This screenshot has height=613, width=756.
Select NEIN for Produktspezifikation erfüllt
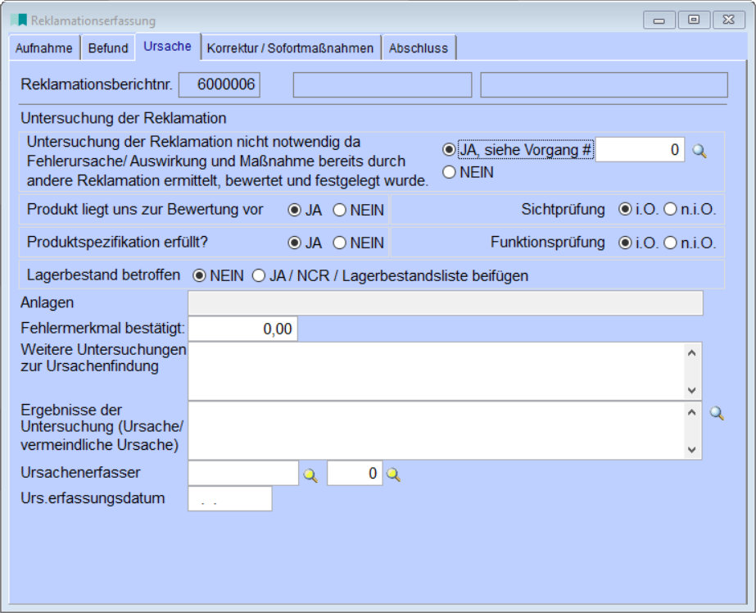tap(340, 243)
